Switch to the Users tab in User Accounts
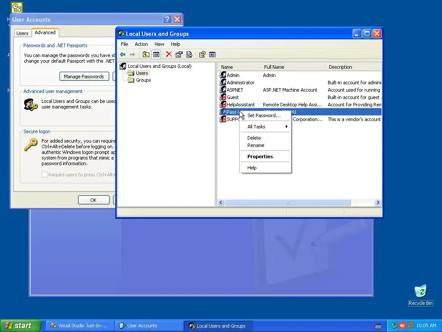This screenshot has height=332, width=442. [22, 33]
